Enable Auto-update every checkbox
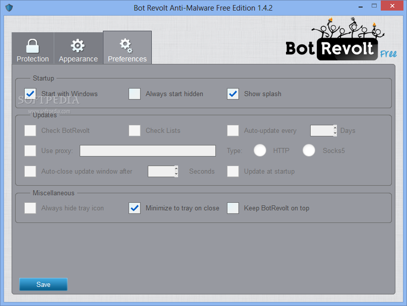Image resolution: width=407 pixels, height=306 pixels. pyautogui.click(x=233, y=130)
